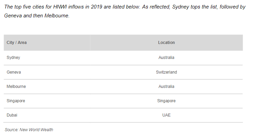Click the Location column header
Image resolution: width=258 pixels, height=138 pixels.
point(166,43)
